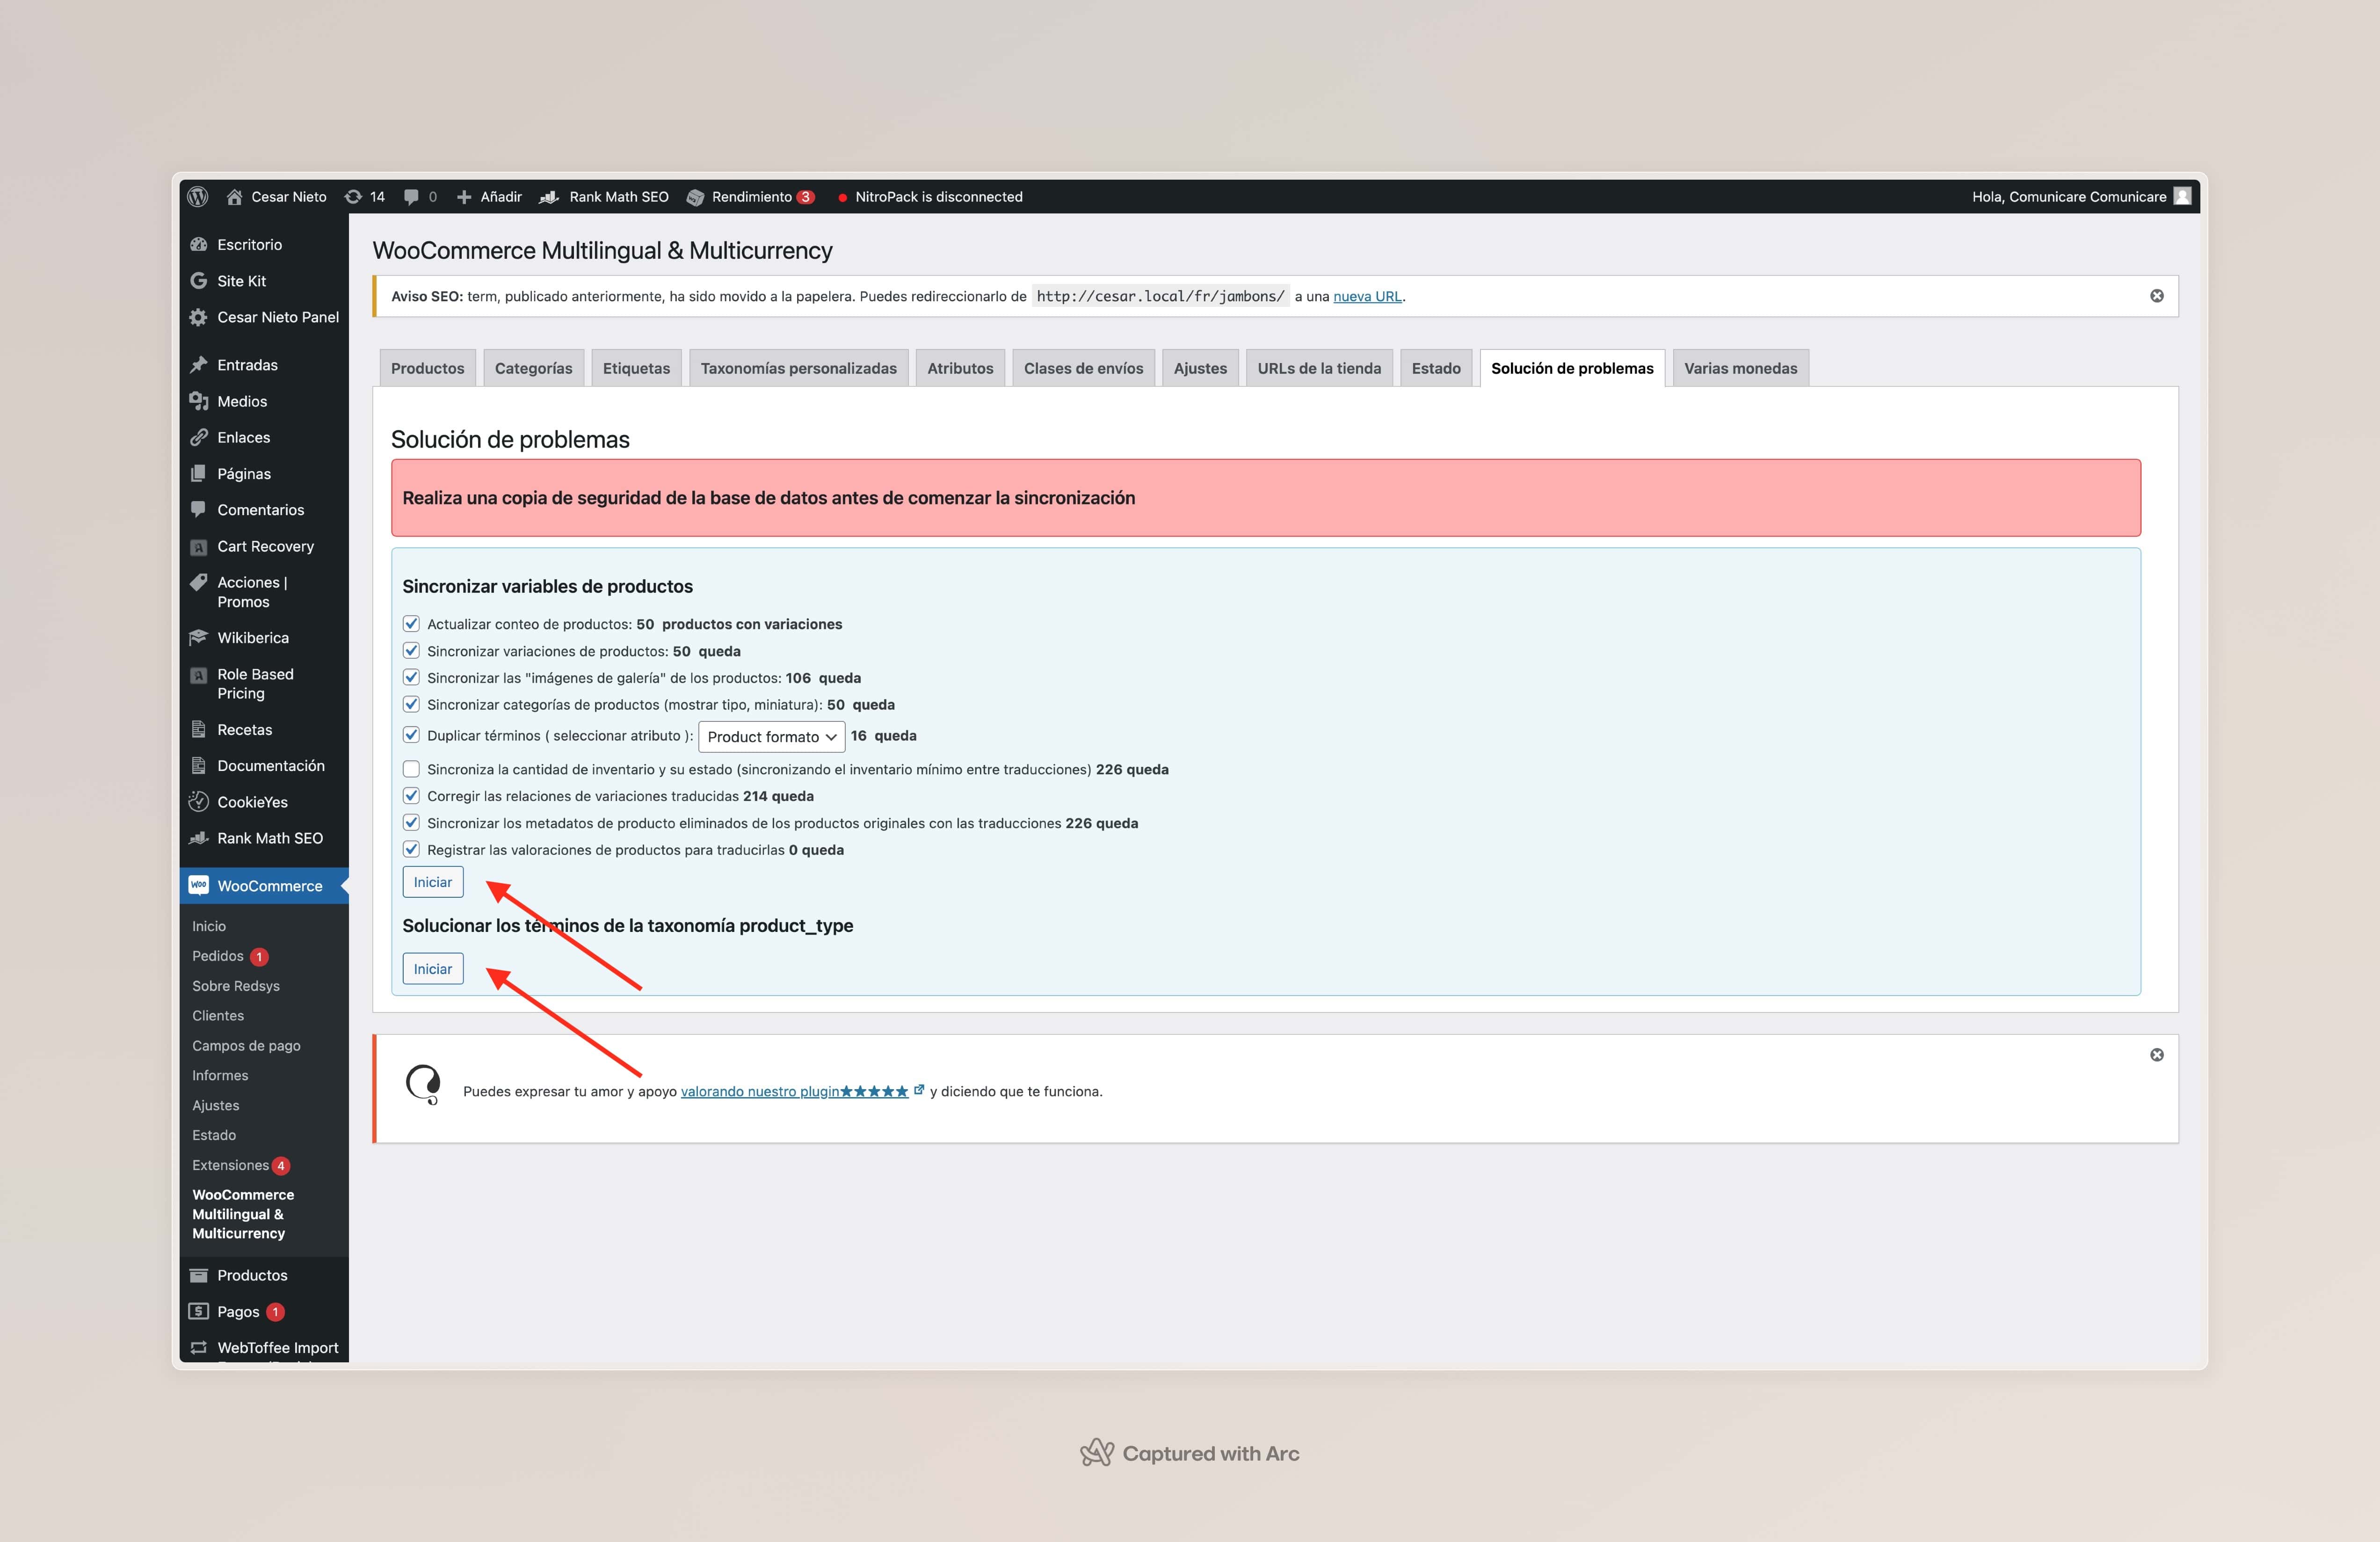The image size is (2380, 1542).
Task: Enable Sincroniza la cantidad de inventario checkbox
Action: 411,769
